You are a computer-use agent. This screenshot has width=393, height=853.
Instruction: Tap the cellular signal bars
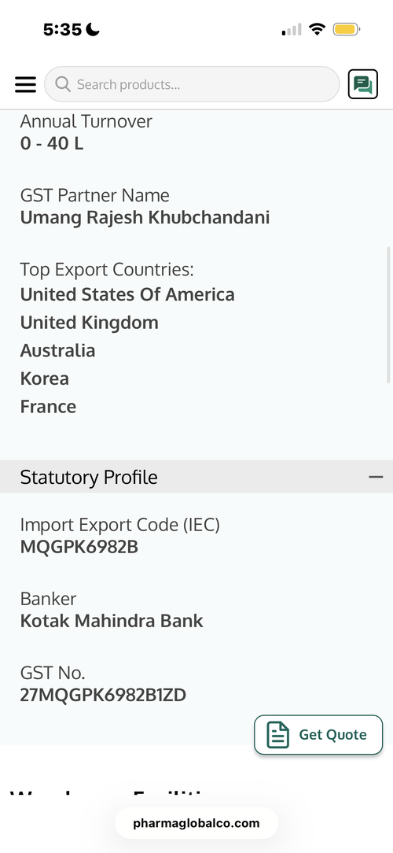292,29
